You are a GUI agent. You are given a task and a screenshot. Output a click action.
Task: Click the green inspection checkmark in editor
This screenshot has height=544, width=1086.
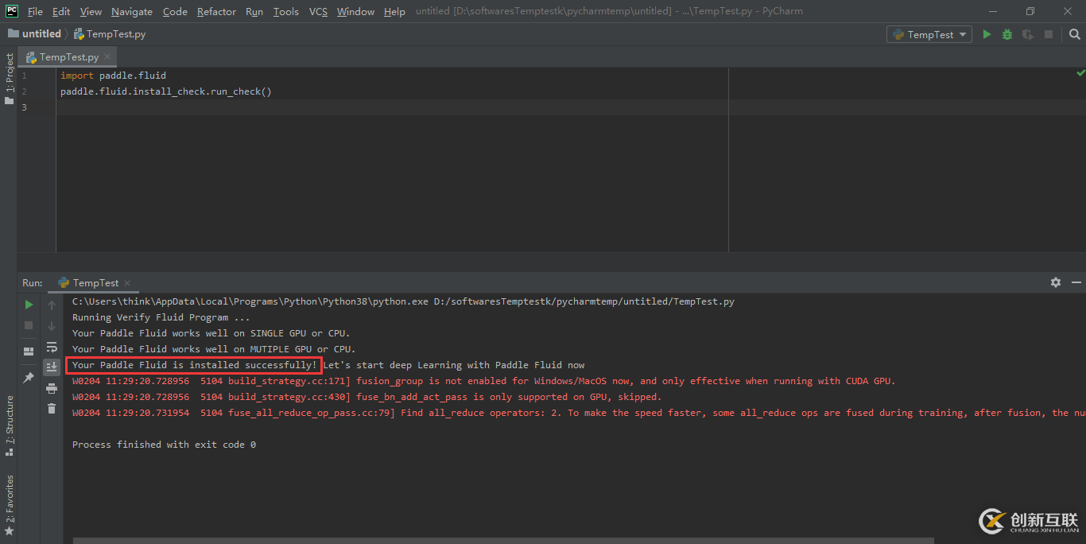pyautogui.click(x=1080, y=73)
